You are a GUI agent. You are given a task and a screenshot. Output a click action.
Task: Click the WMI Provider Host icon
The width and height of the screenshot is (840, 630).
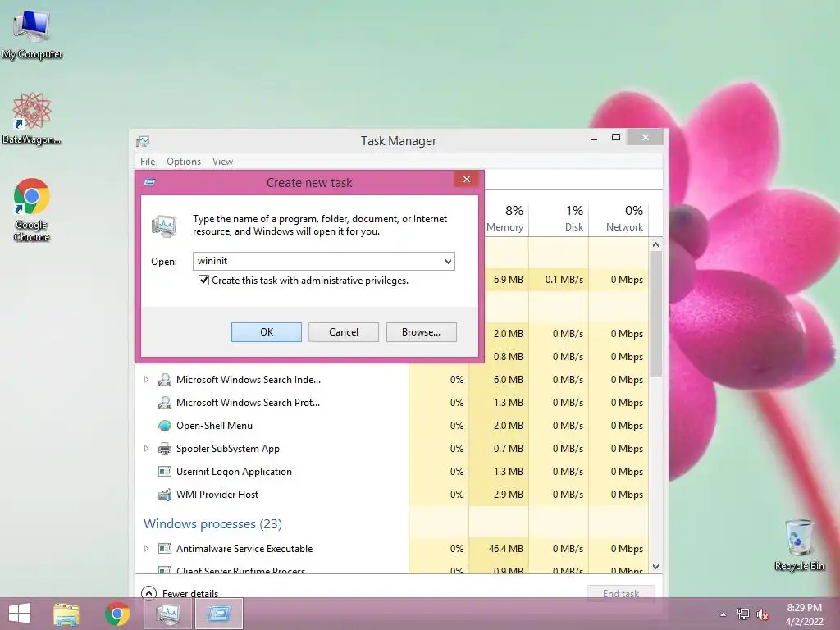pos(164,495)
